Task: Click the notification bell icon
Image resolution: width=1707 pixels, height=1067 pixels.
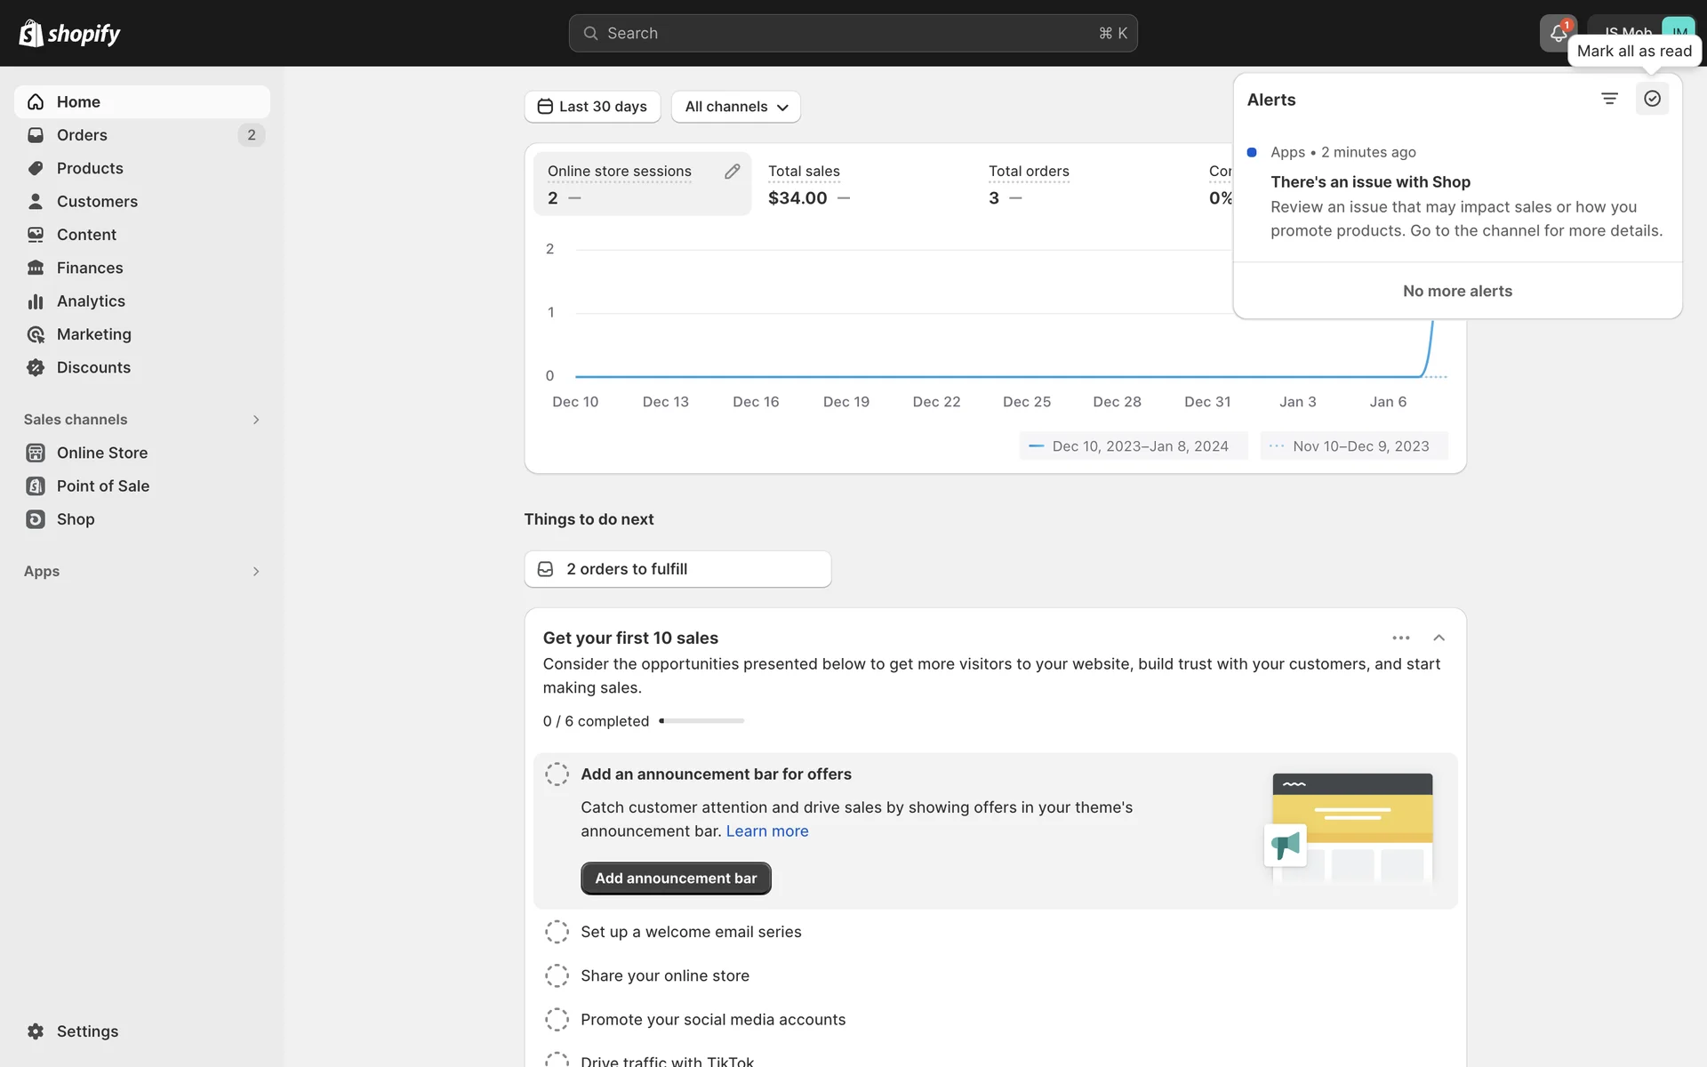Action: tap(1558, 34)
